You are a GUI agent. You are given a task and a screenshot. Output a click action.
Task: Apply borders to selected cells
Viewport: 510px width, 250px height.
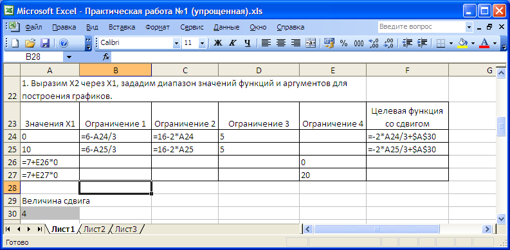click(x=441, y=43)
